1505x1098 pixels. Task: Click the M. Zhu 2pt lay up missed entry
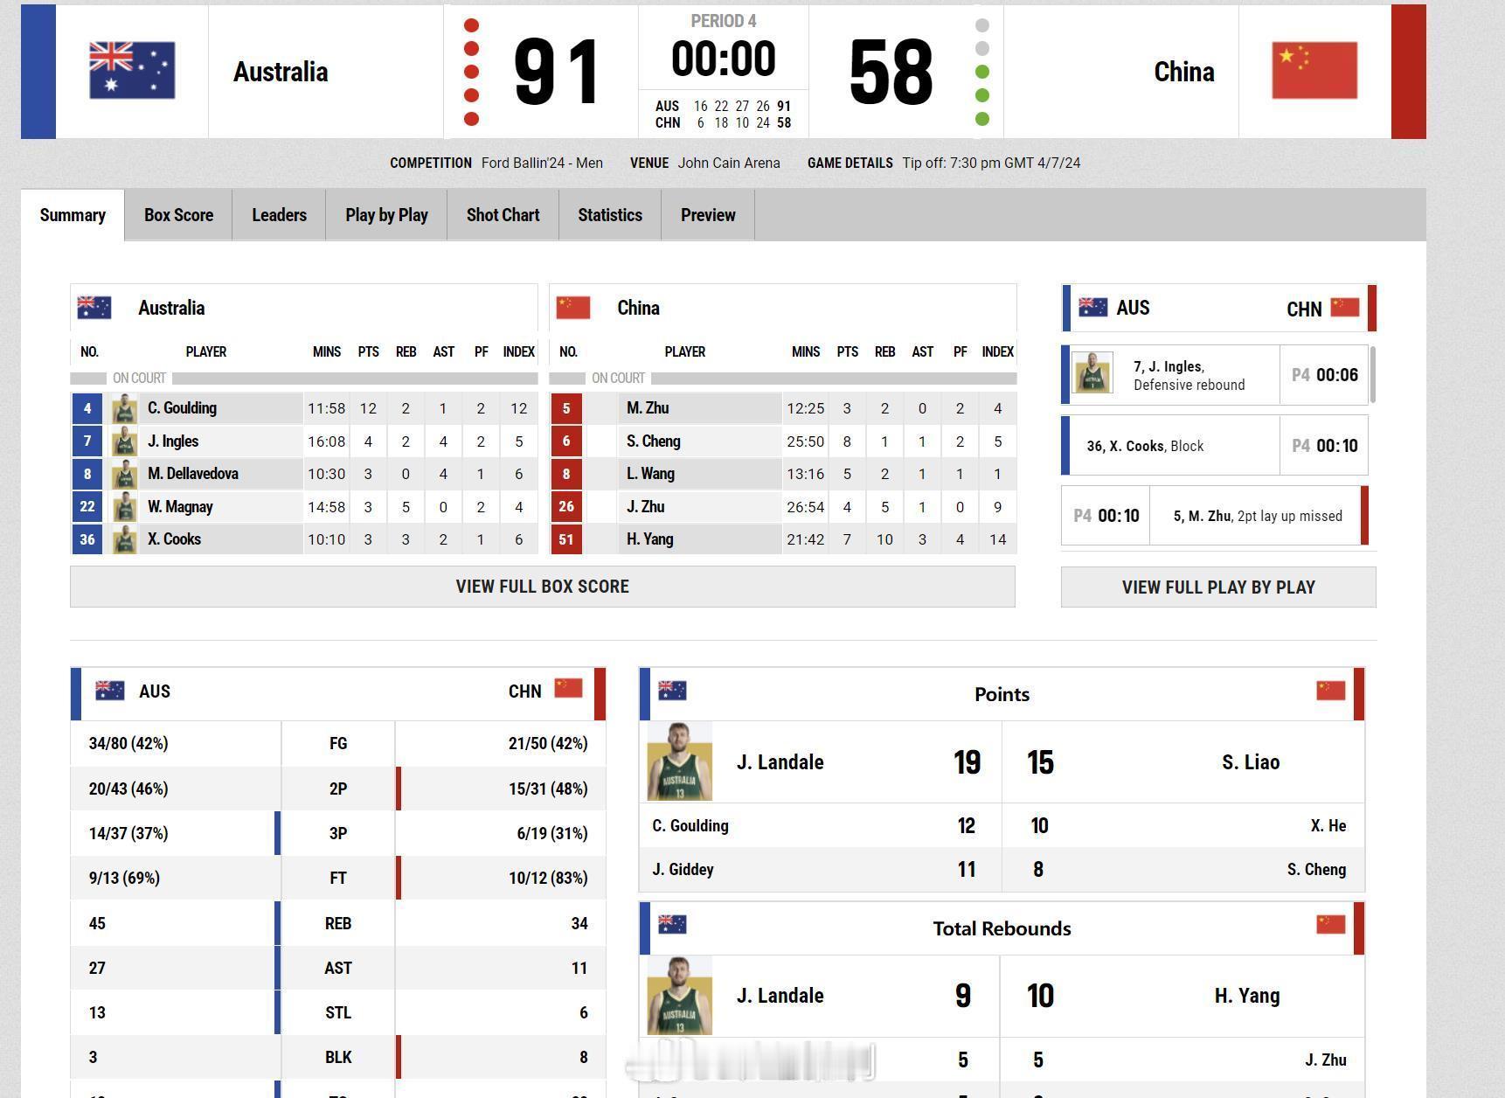coord(1215,516)
